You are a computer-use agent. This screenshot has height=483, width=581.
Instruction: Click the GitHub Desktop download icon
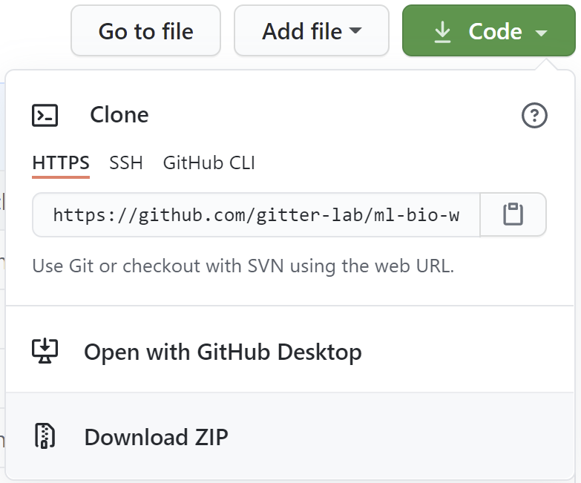click(45, 351)
